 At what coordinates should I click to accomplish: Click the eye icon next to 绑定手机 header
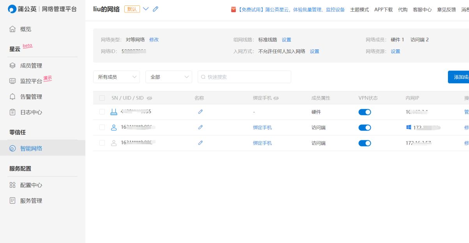coord(276,98)
